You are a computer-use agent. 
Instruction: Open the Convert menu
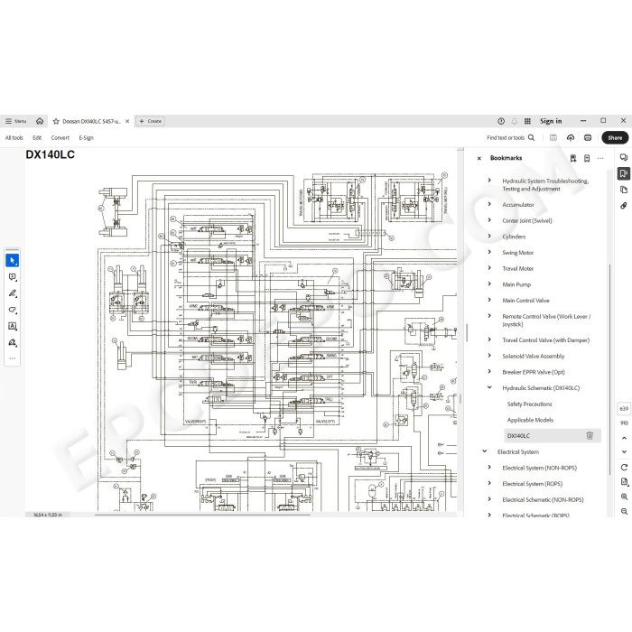(x=60, y=138)
